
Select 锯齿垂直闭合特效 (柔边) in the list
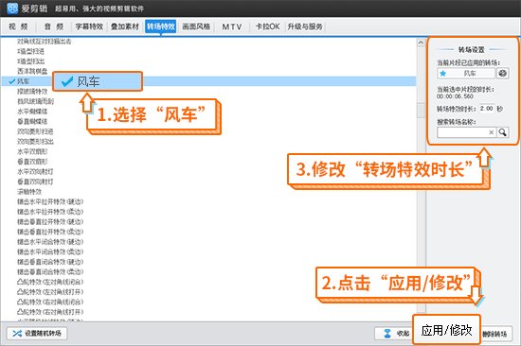50,271
